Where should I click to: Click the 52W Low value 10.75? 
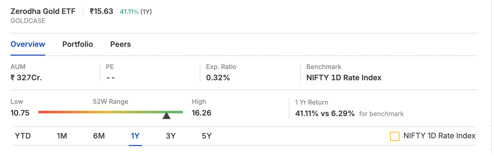(x=20, y=113)
